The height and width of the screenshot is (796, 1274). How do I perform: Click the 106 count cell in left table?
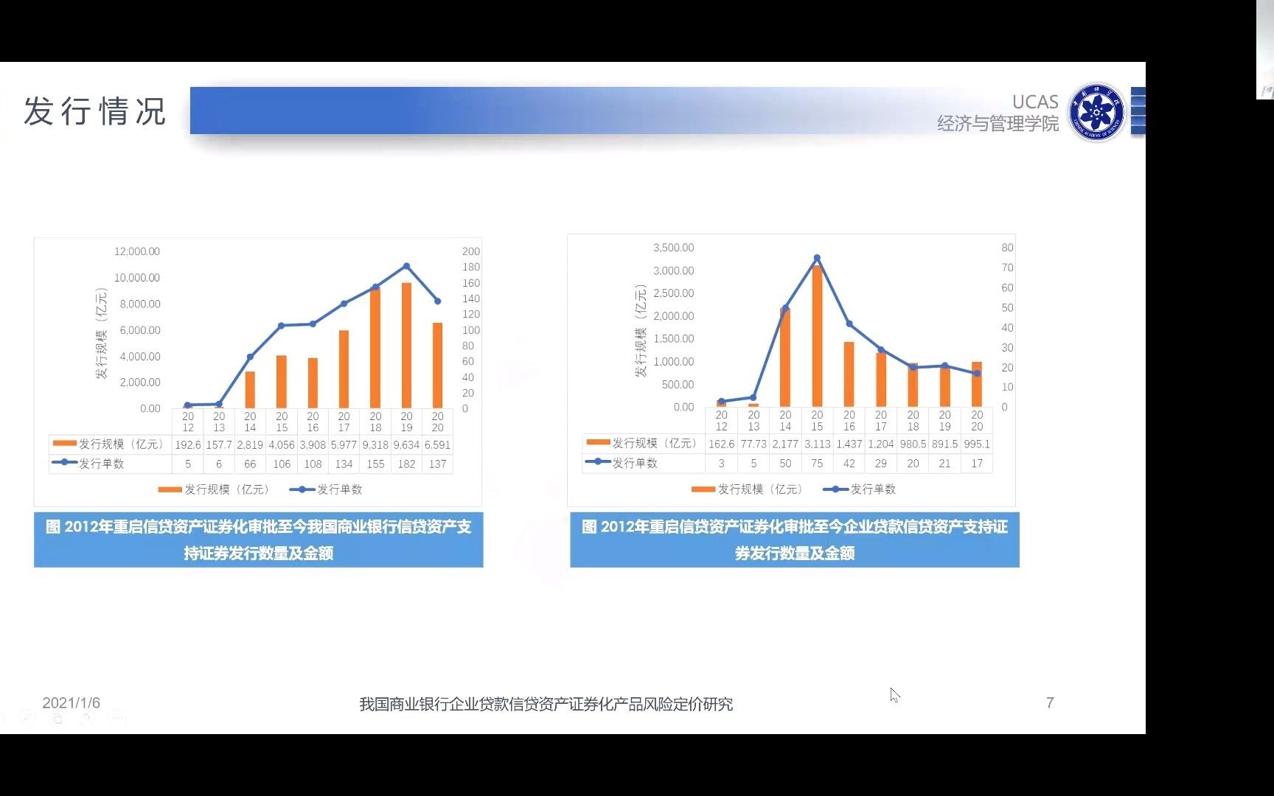[282, 464]
